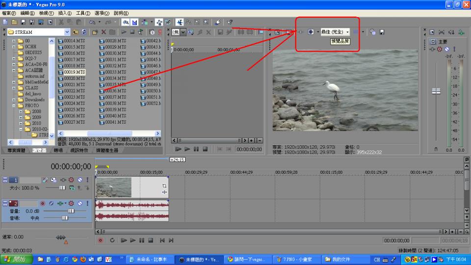The width and height of the screenshot is (471, 265).
Task: Click the audio track 音量 volume slider
Action: (71, 211)
